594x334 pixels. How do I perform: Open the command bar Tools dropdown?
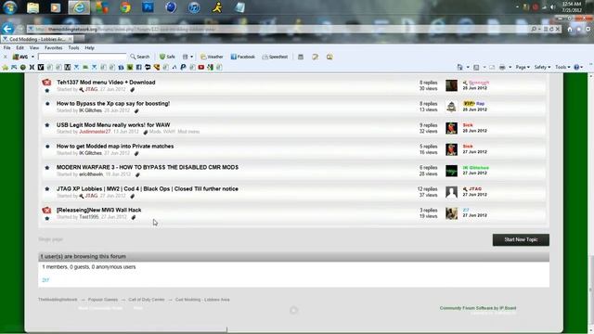click(x=562, y=68)
